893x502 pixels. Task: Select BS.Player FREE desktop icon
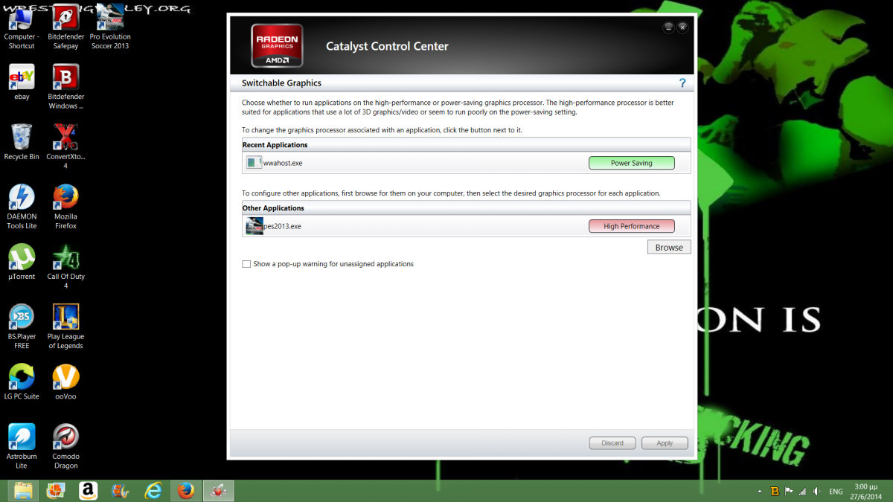click(x=22, y=327)
